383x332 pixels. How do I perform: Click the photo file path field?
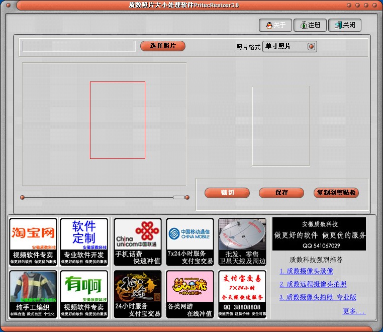(x=79, y=46)
